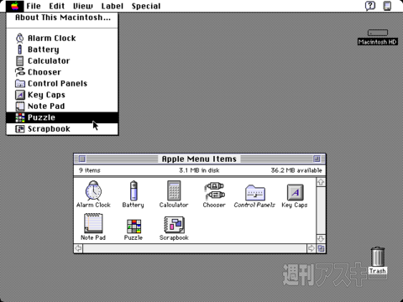Select the Battery icon in the Apple Menu Items window

point(133,190)
